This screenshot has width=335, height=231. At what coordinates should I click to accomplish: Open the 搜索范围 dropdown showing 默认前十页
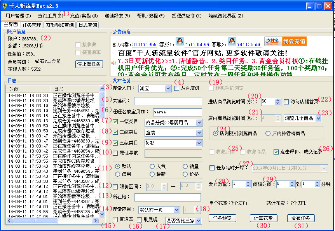[177, 210]
